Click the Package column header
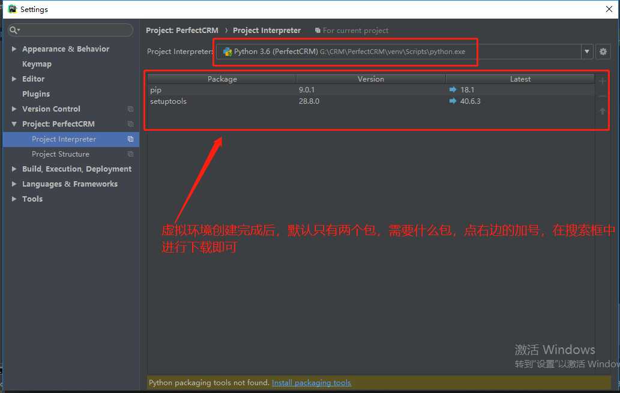 tap(222, 79)
